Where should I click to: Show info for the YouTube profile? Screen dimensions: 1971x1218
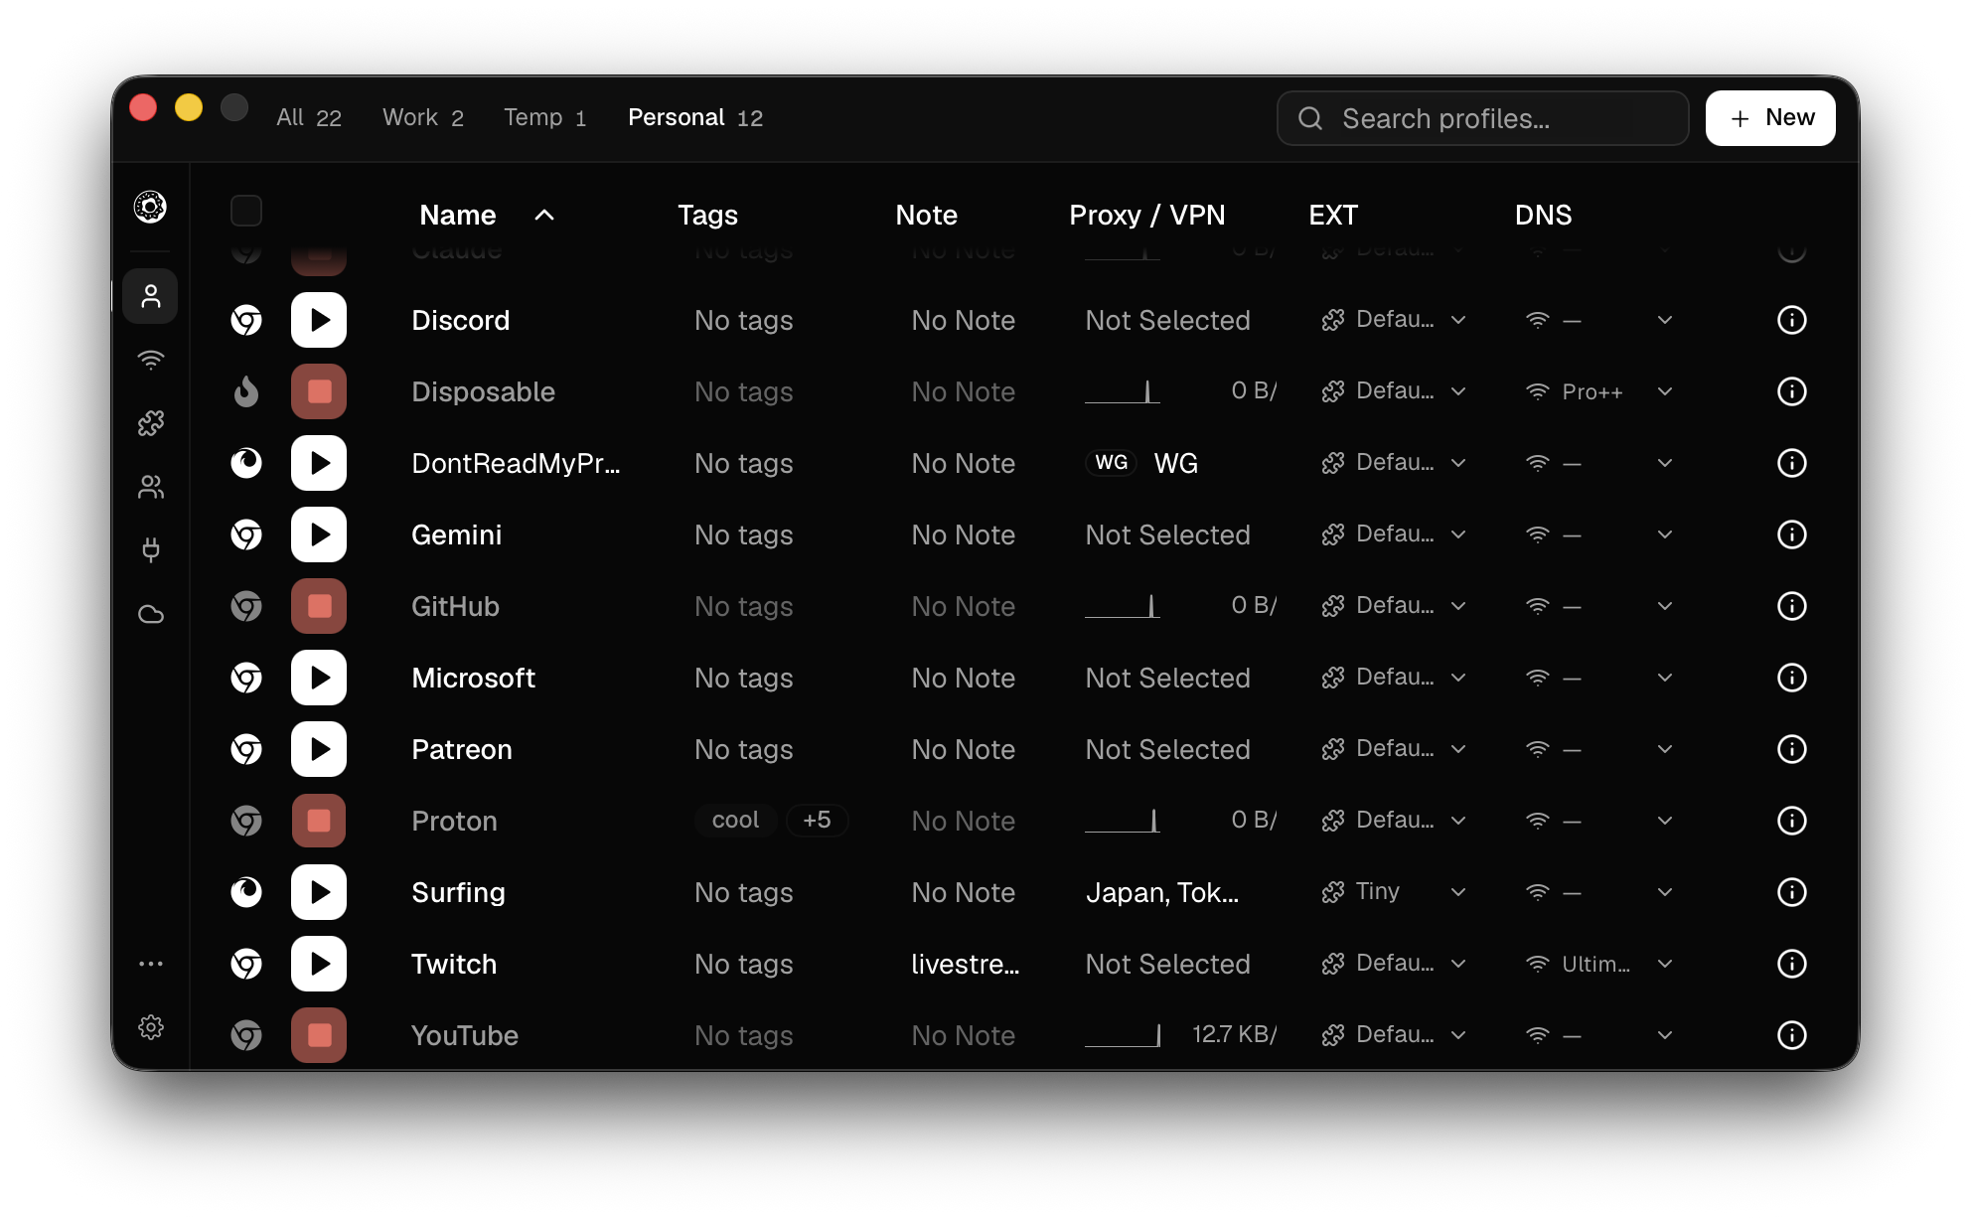click(1791, 1035)
